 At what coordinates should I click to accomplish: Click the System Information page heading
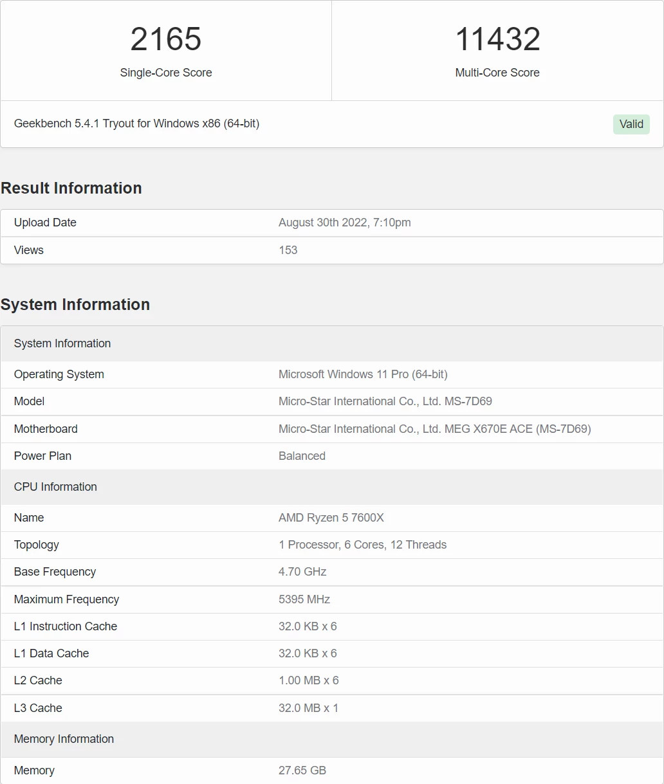[x=75, y=304]
